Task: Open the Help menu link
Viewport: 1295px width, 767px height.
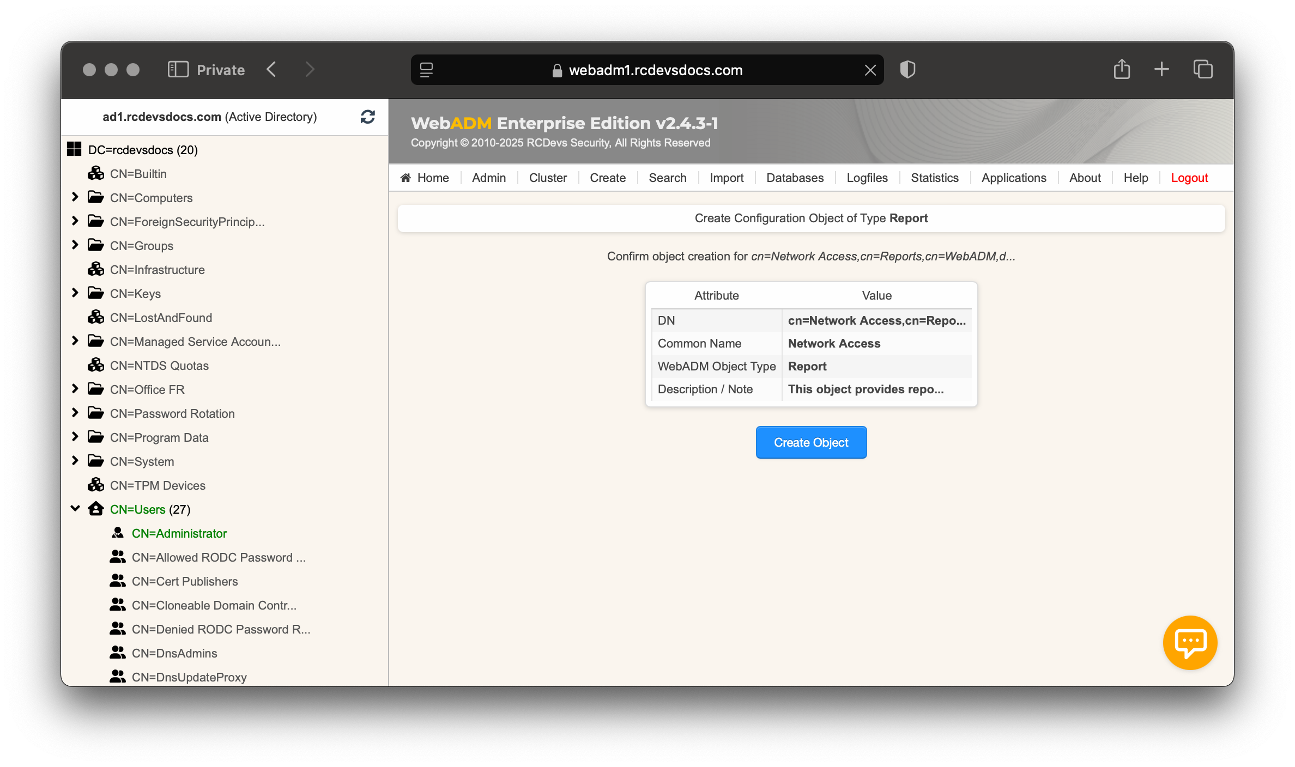Action: (1136, 178)
